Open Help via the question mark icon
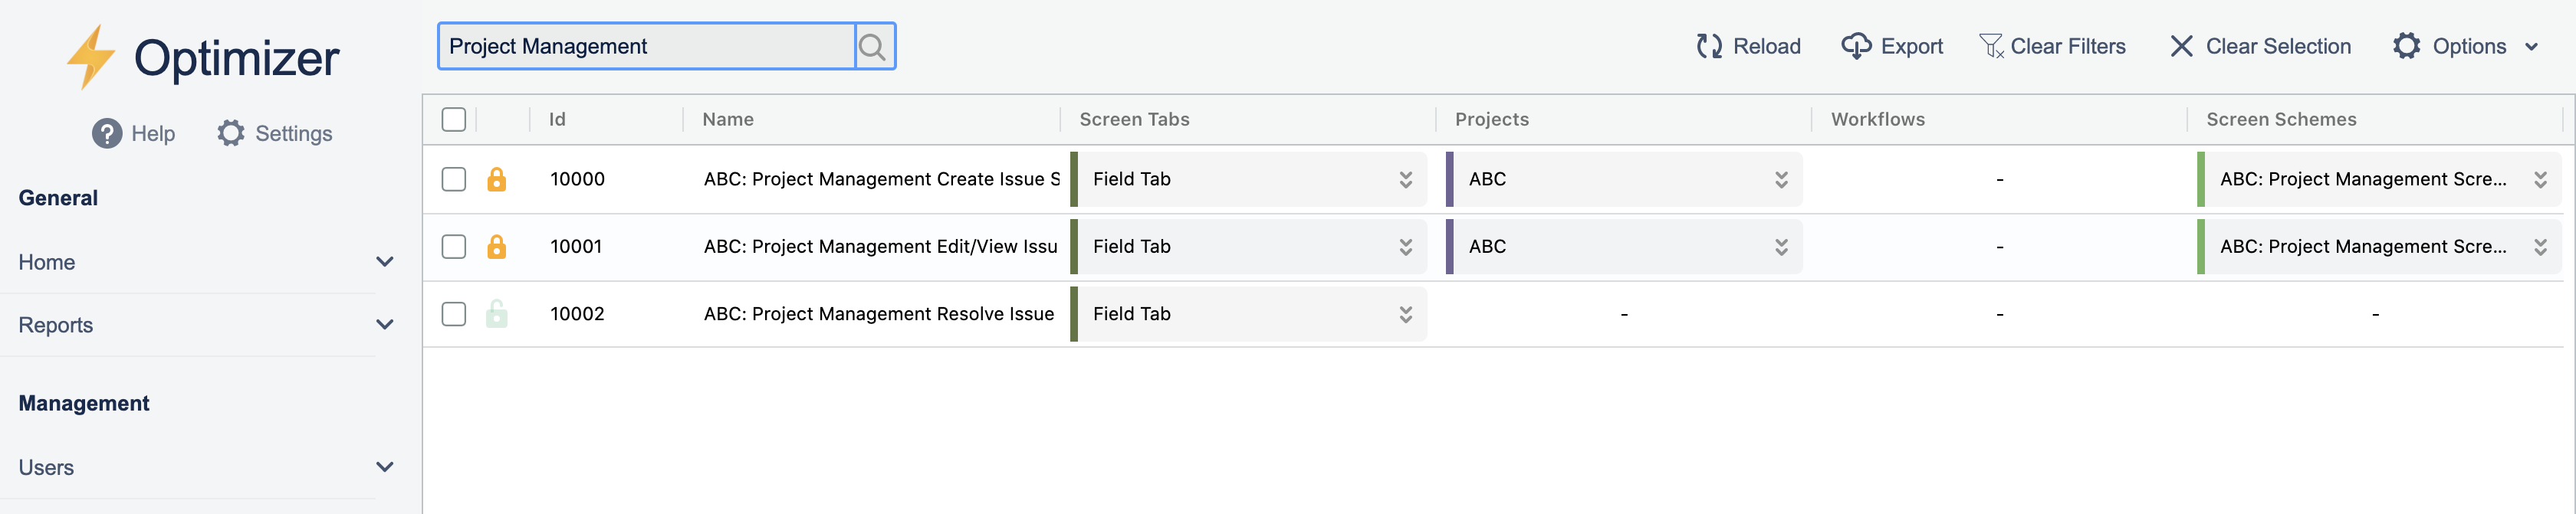2576x514 pixels. [107, 134]
